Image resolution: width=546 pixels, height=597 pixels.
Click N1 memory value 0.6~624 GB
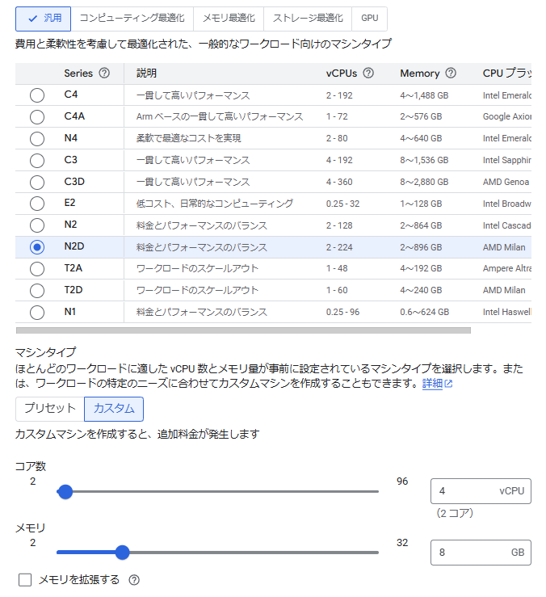(x=424, y=312)
